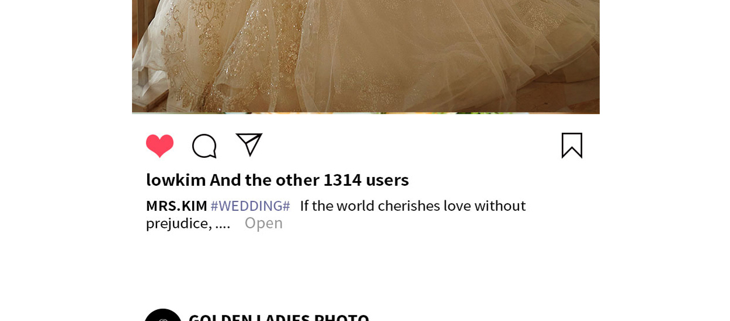This screenshot has height=321, width=730.
Task: Share the post with the paper plane icon
Action: tap(249, 144)
